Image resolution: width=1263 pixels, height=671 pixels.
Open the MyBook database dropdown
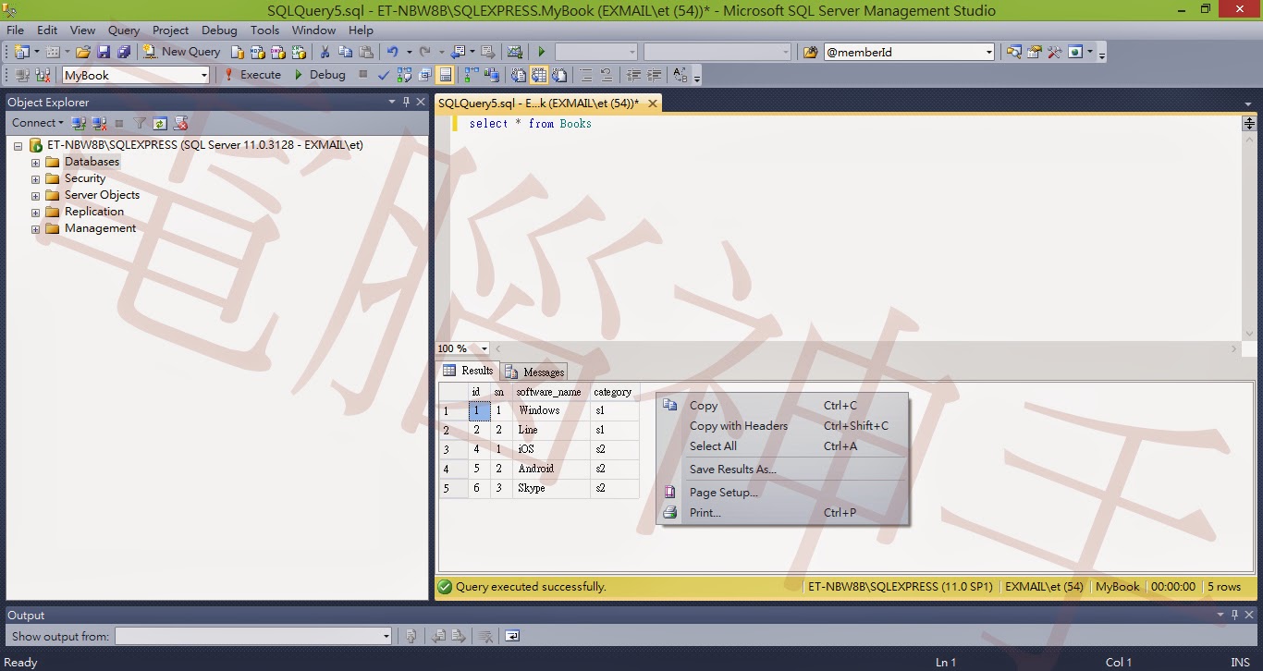pyautogui.click(x=203, y=76)
